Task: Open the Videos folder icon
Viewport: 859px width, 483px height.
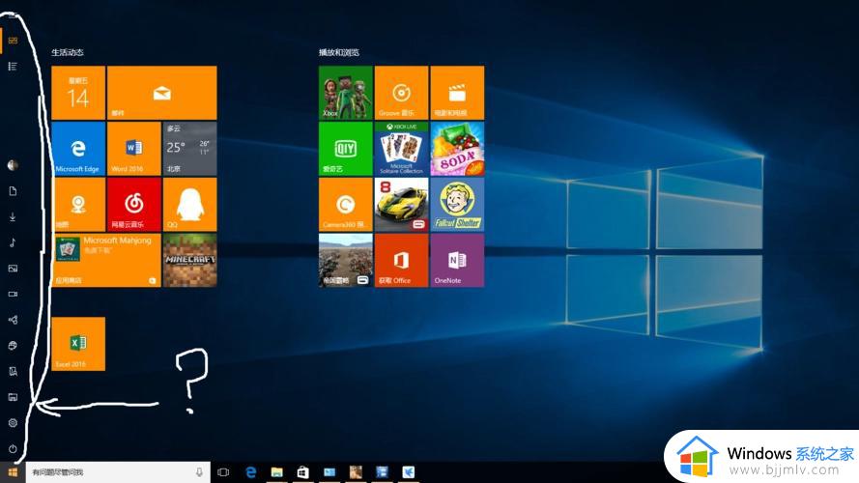Action: (13, 294)
